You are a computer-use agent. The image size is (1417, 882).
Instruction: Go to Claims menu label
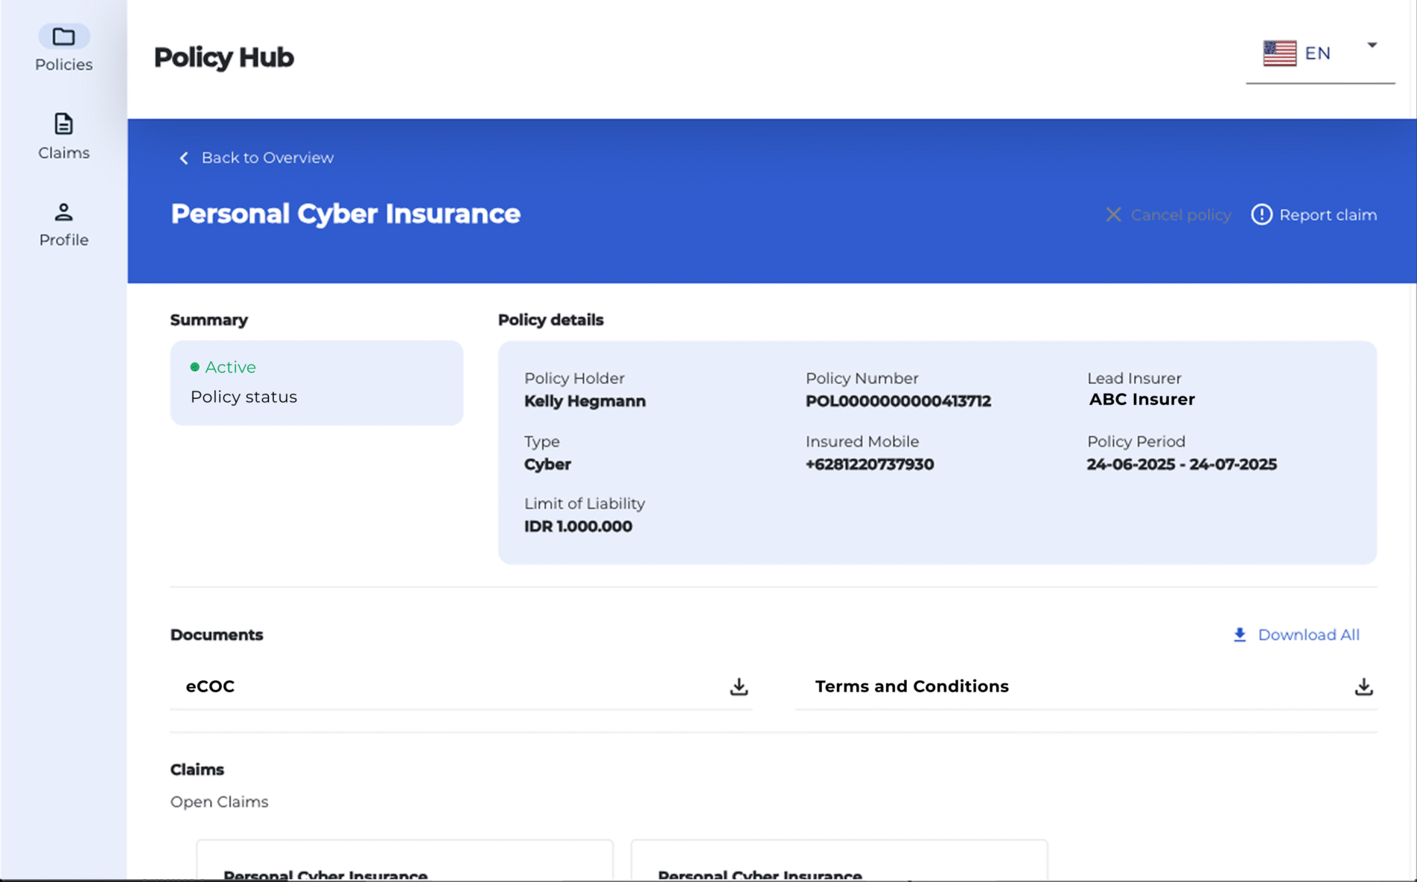click(64, 153)
